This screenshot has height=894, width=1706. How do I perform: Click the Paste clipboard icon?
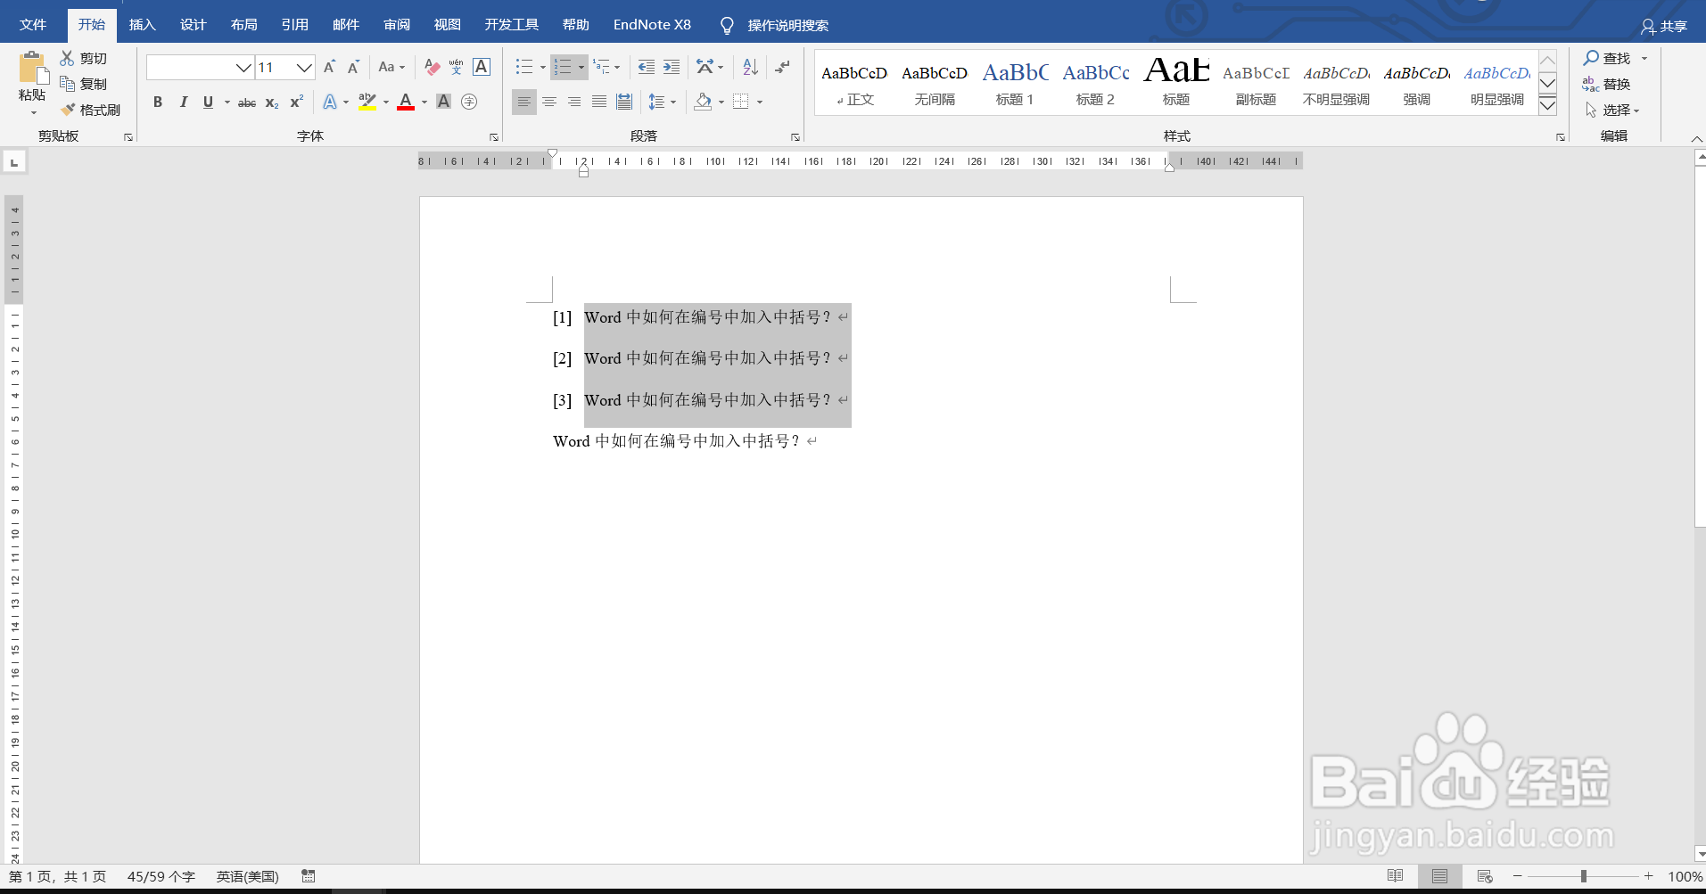click(x=32, y=69)
